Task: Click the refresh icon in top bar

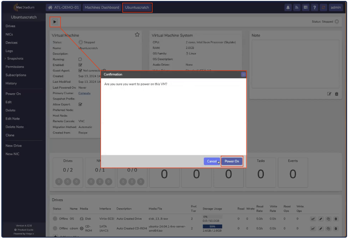Action: [323, 7]
